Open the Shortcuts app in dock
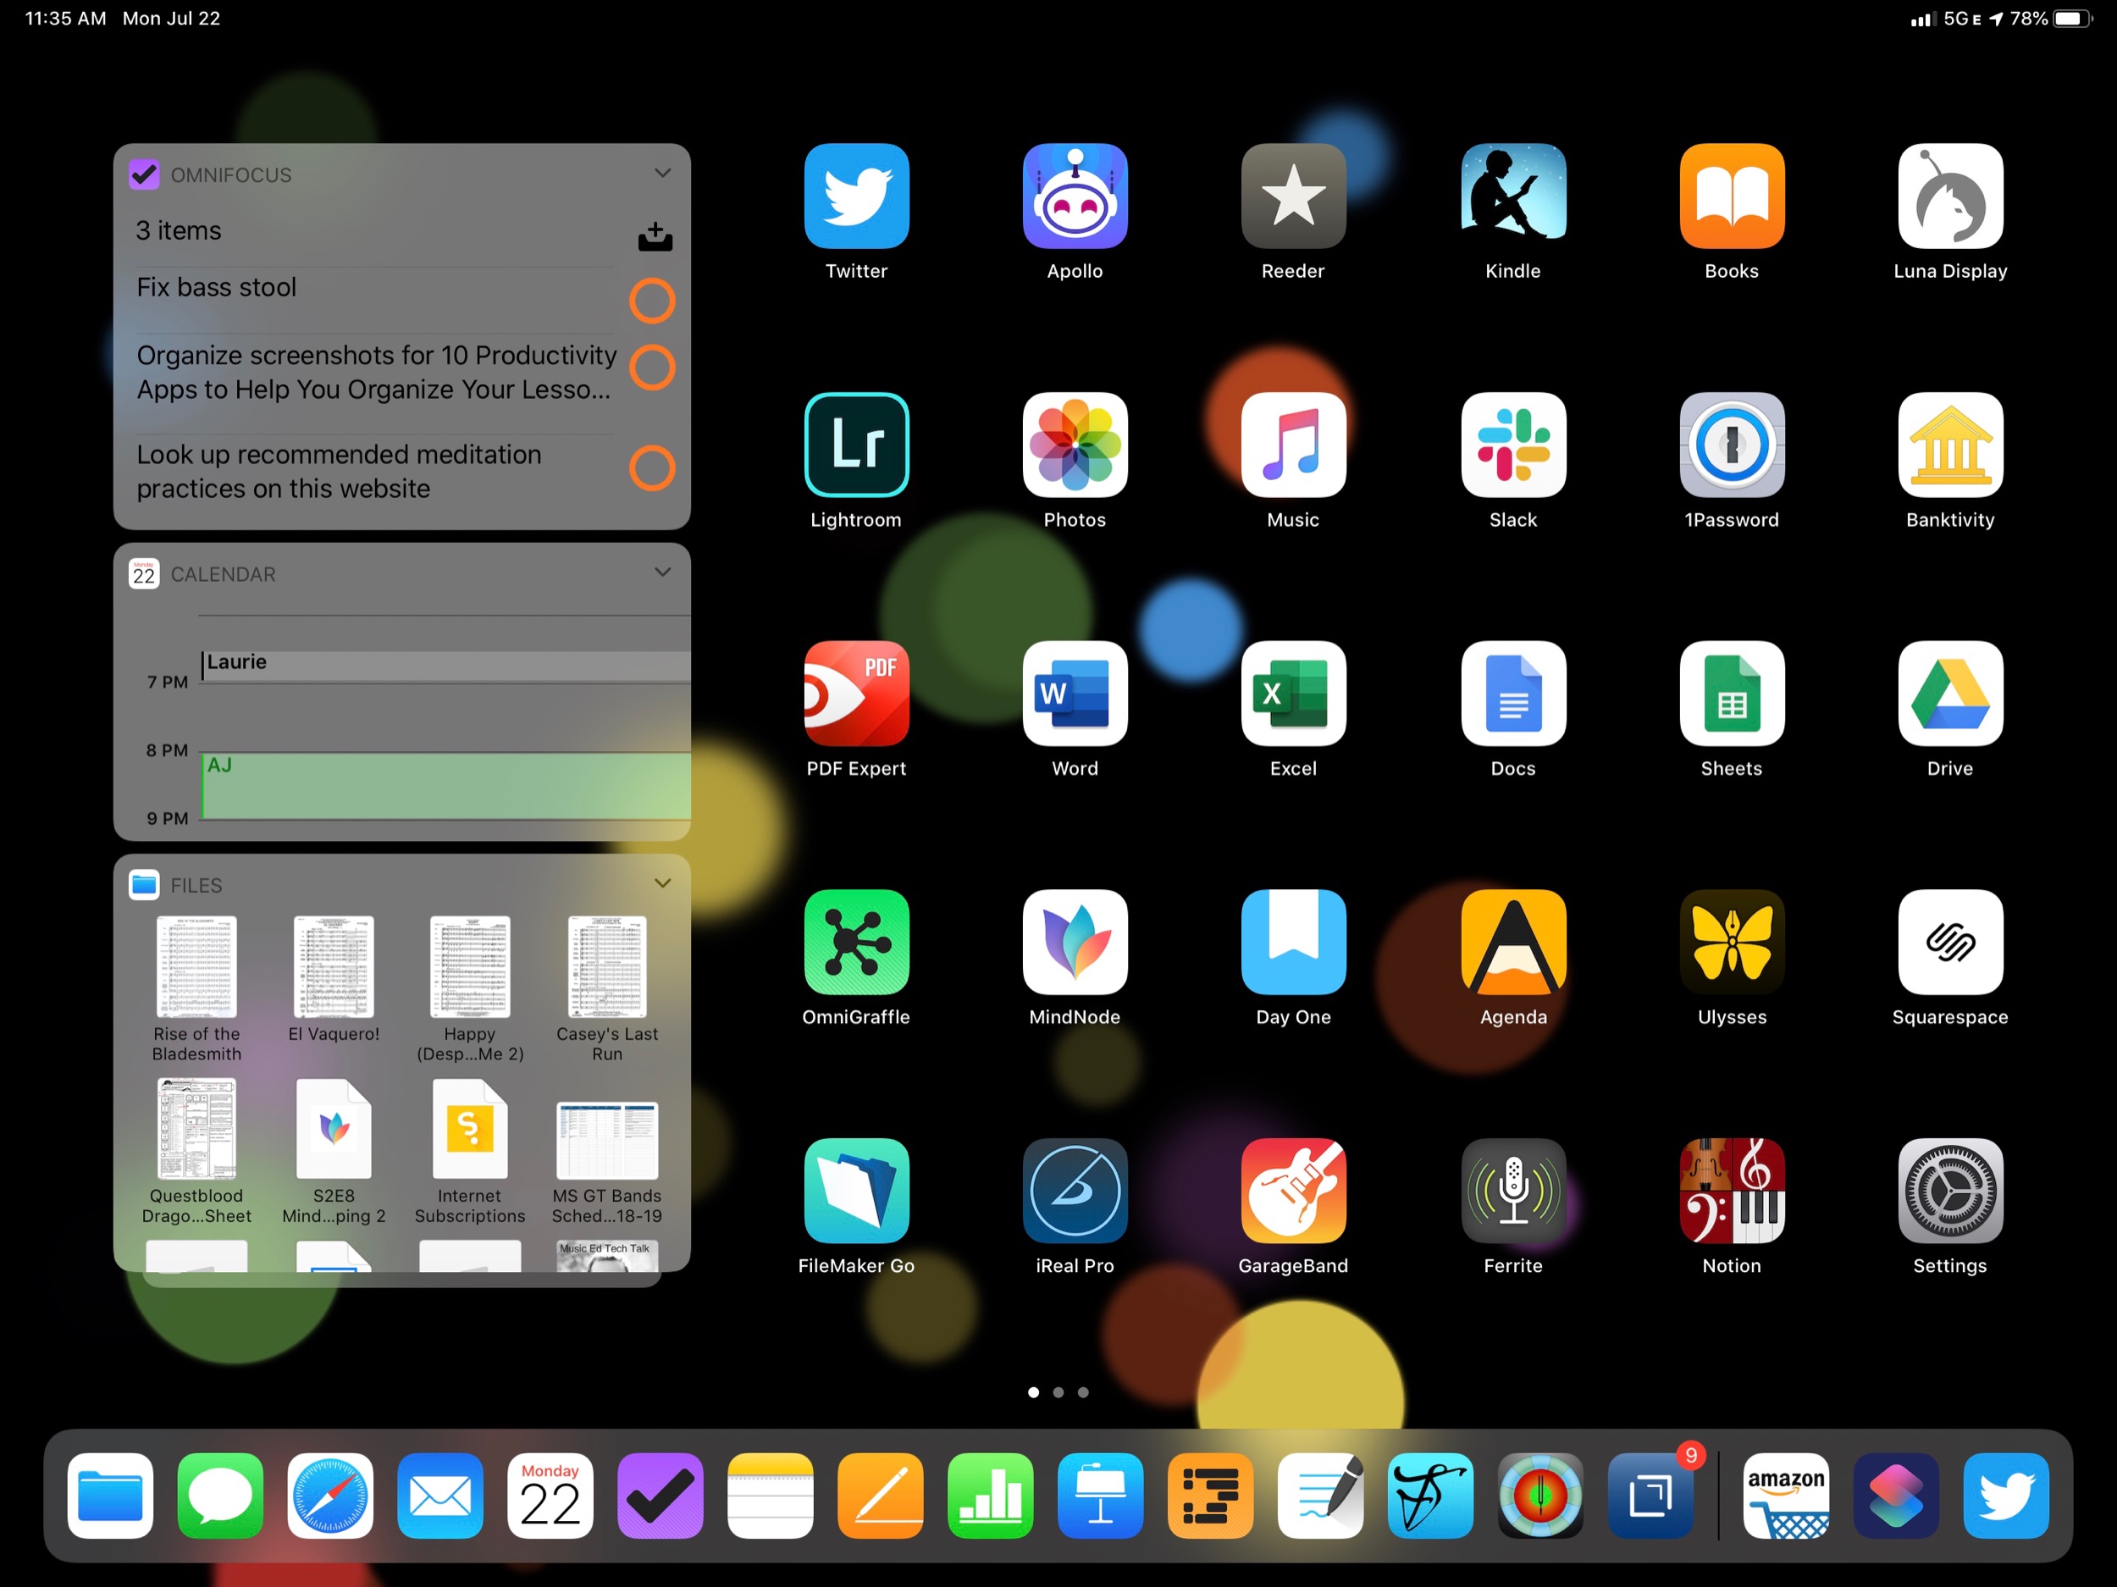2117x1587 pixels. [1896, 1495]
